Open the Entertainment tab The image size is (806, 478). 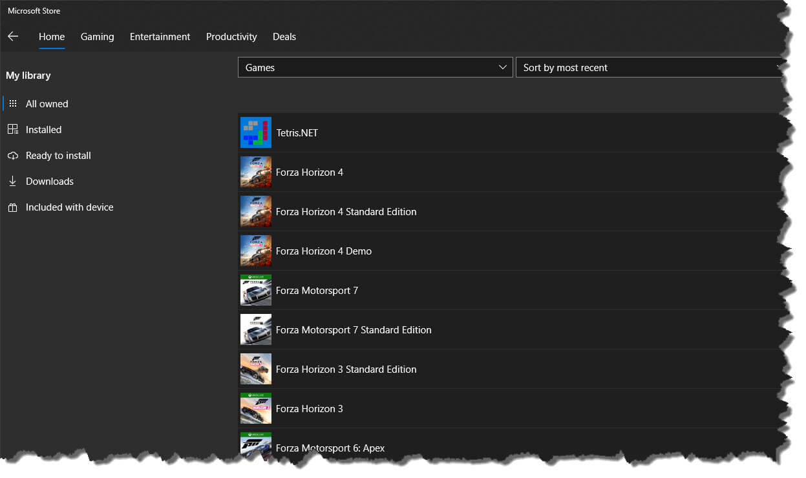coord(160,37)
